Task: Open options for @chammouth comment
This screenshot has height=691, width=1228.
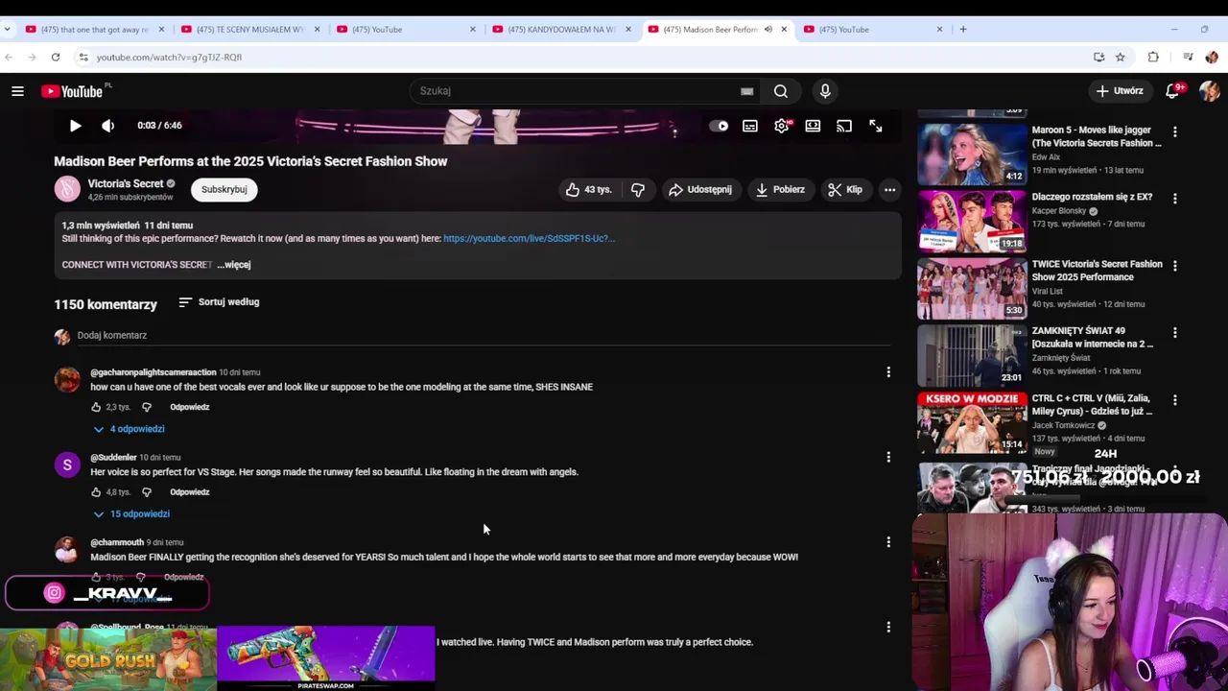Action: coord(888,542)
